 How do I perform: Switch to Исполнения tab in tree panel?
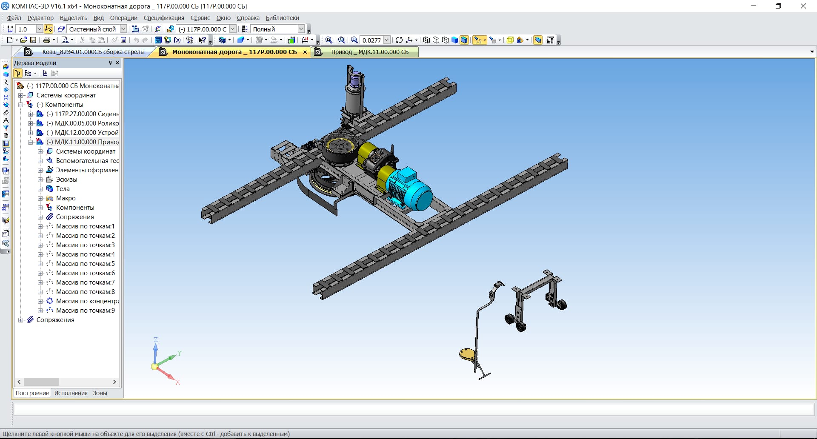tap(71, 393)
